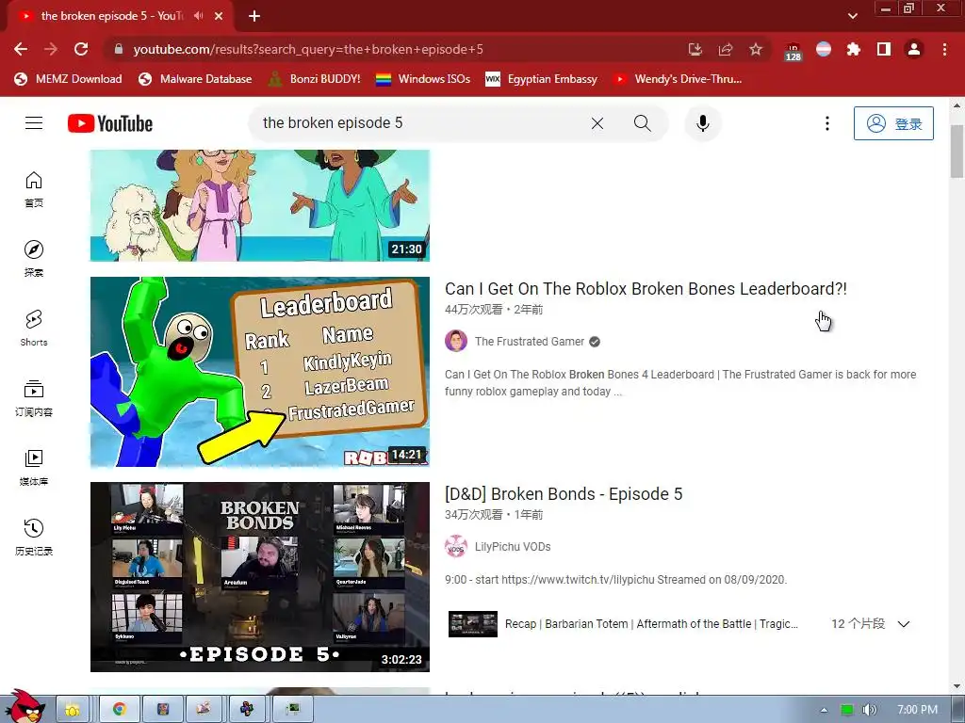The image size is (965, 723).
Task: Click the 7:00 PM taskbar clock
Action: 918,710
